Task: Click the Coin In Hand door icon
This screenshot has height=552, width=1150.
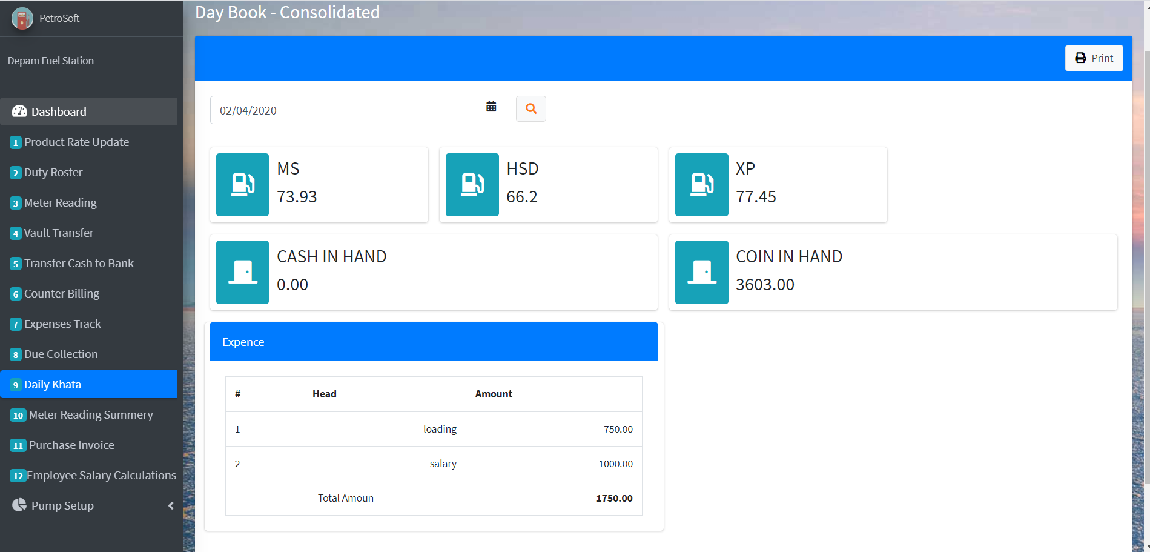Action: coord(701,272)
